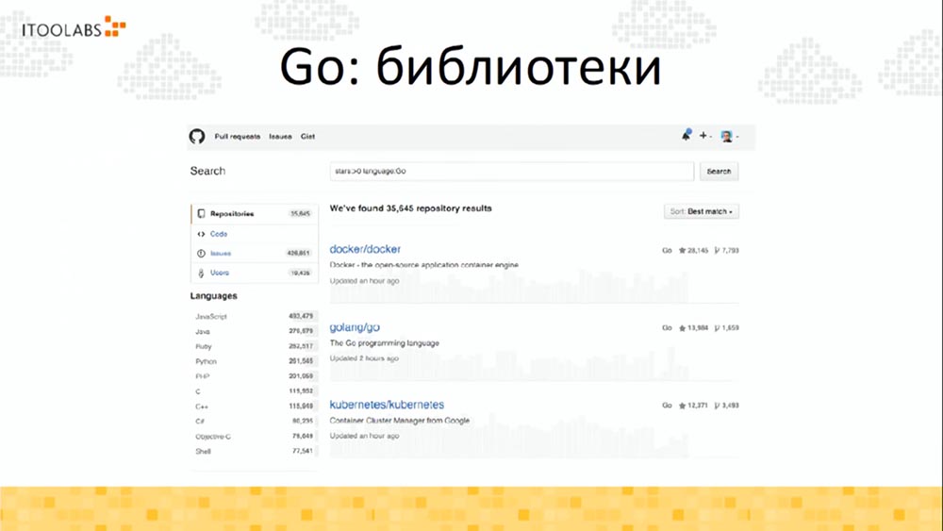Open the user avatar menu
The height and width of the screenshot is (531, 943).
(729, 137)
